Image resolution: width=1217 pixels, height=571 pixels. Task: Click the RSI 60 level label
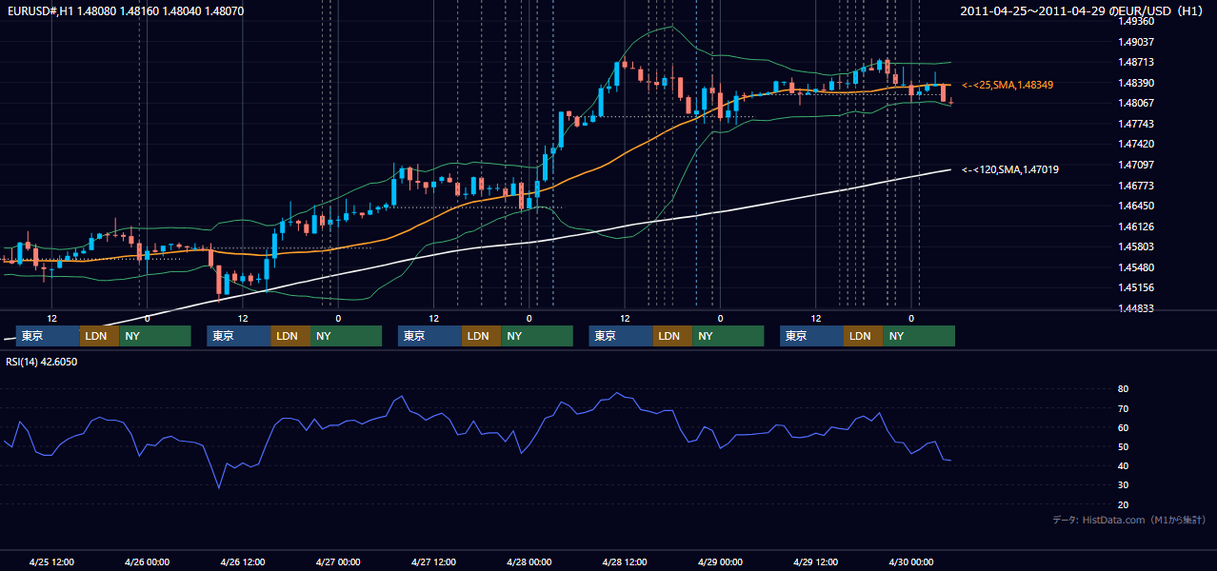[1123, 427]
